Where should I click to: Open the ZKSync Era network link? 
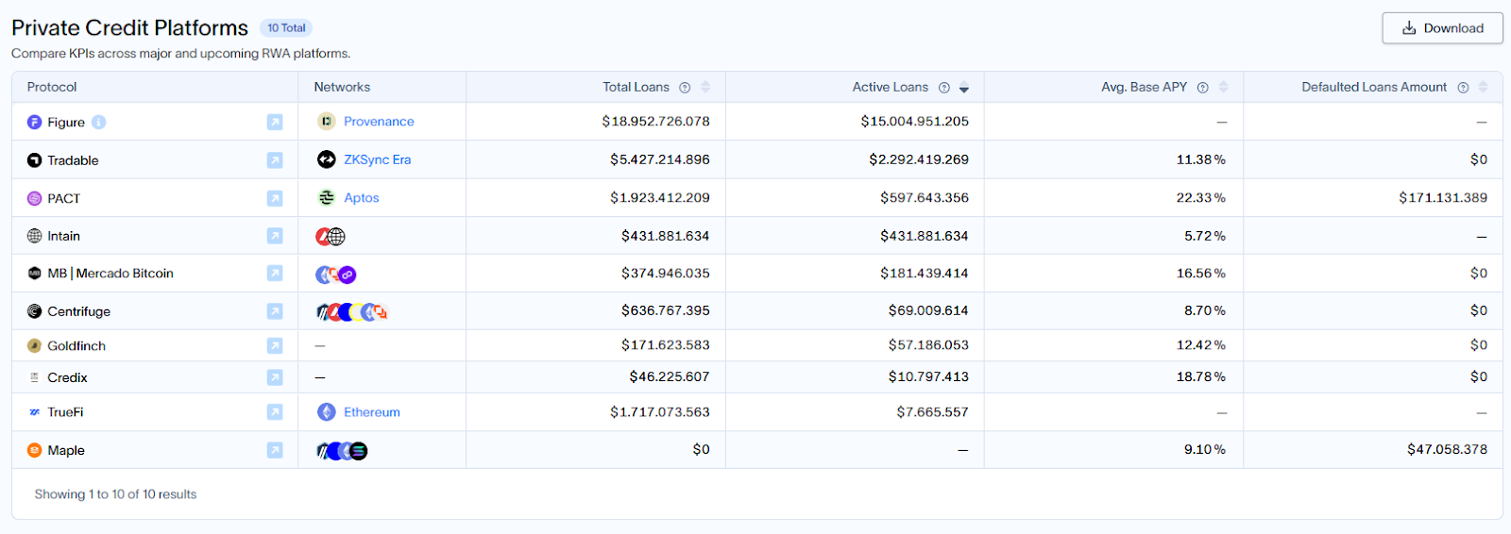click(x=378, y=159)
